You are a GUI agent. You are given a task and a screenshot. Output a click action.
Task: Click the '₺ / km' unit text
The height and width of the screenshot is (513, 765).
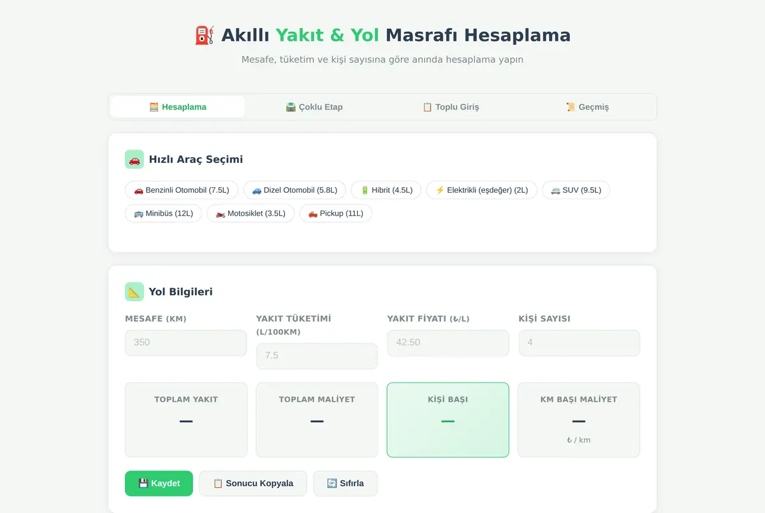click(x=579, y=440)
